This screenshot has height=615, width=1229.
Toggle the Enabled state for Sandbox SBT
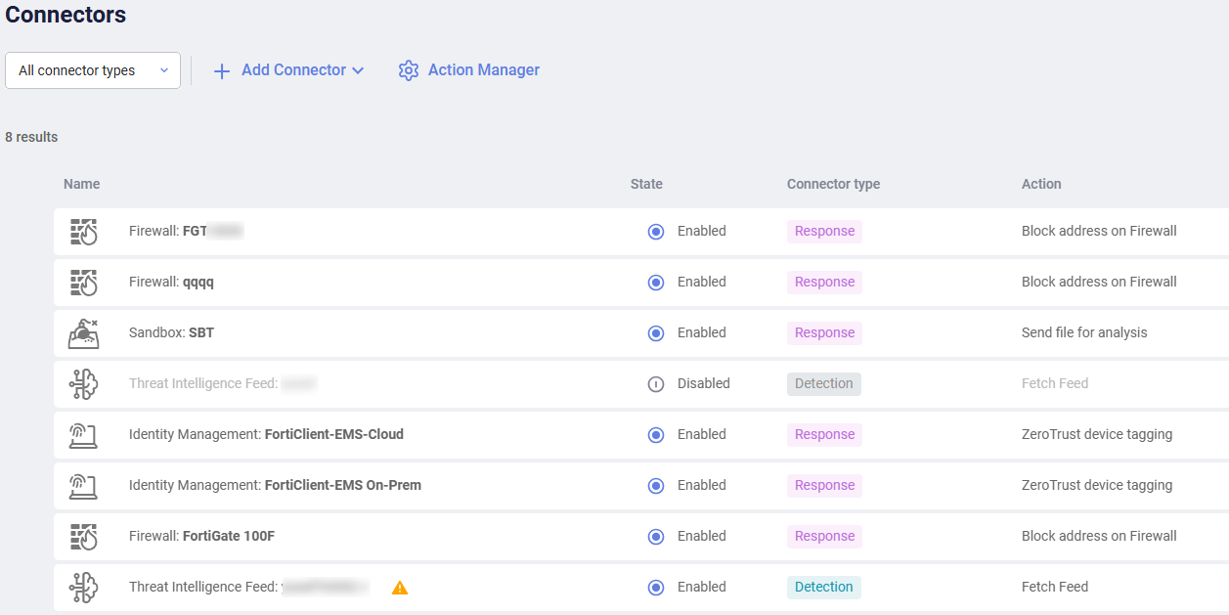[656, 333]
